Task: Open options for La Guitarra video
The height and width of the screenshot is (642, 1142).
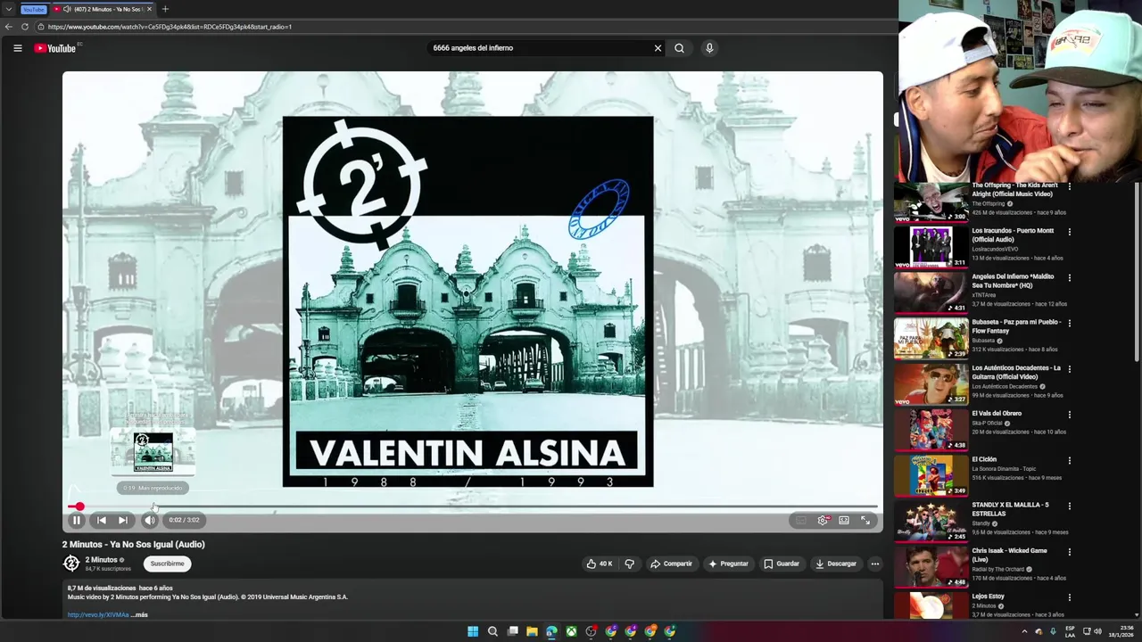Action: (1070, 369)
